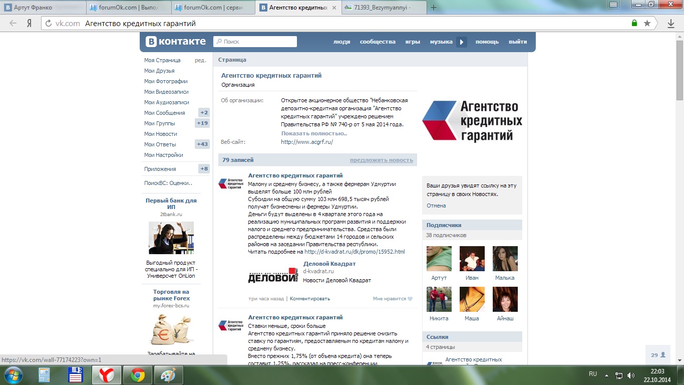Open "сообщества" in the VK header
Screen dimensions: 684x385
coord(378,42)
